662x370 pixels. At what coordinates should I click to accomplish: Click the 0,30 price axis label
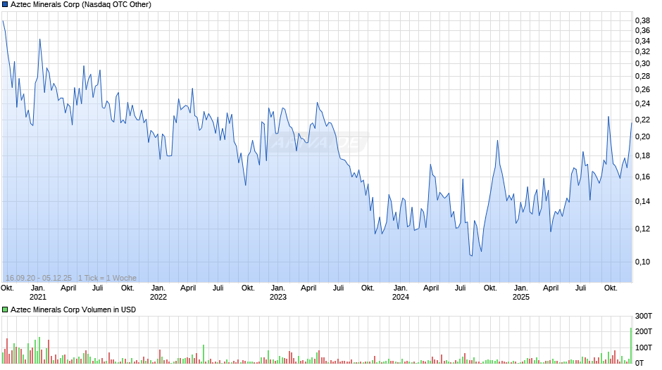642,64
